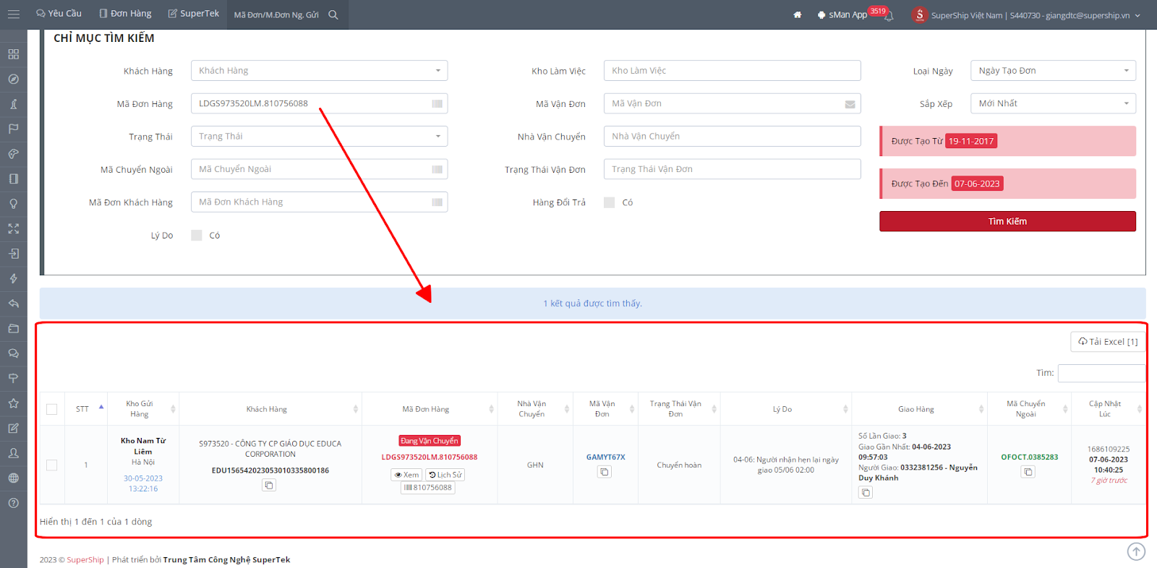Open the account menu SuperShip Việt Nam
The image size is (1157, 568).
[1027, 15]
